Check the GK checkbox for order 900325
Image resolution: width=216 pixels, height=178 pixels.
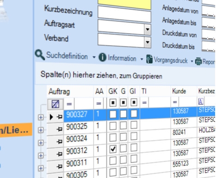(113, 126)
